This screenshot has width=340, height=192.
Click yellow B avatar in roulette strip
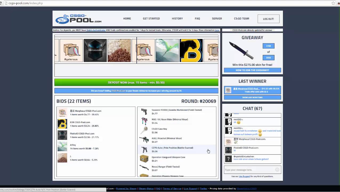[191, 50]
